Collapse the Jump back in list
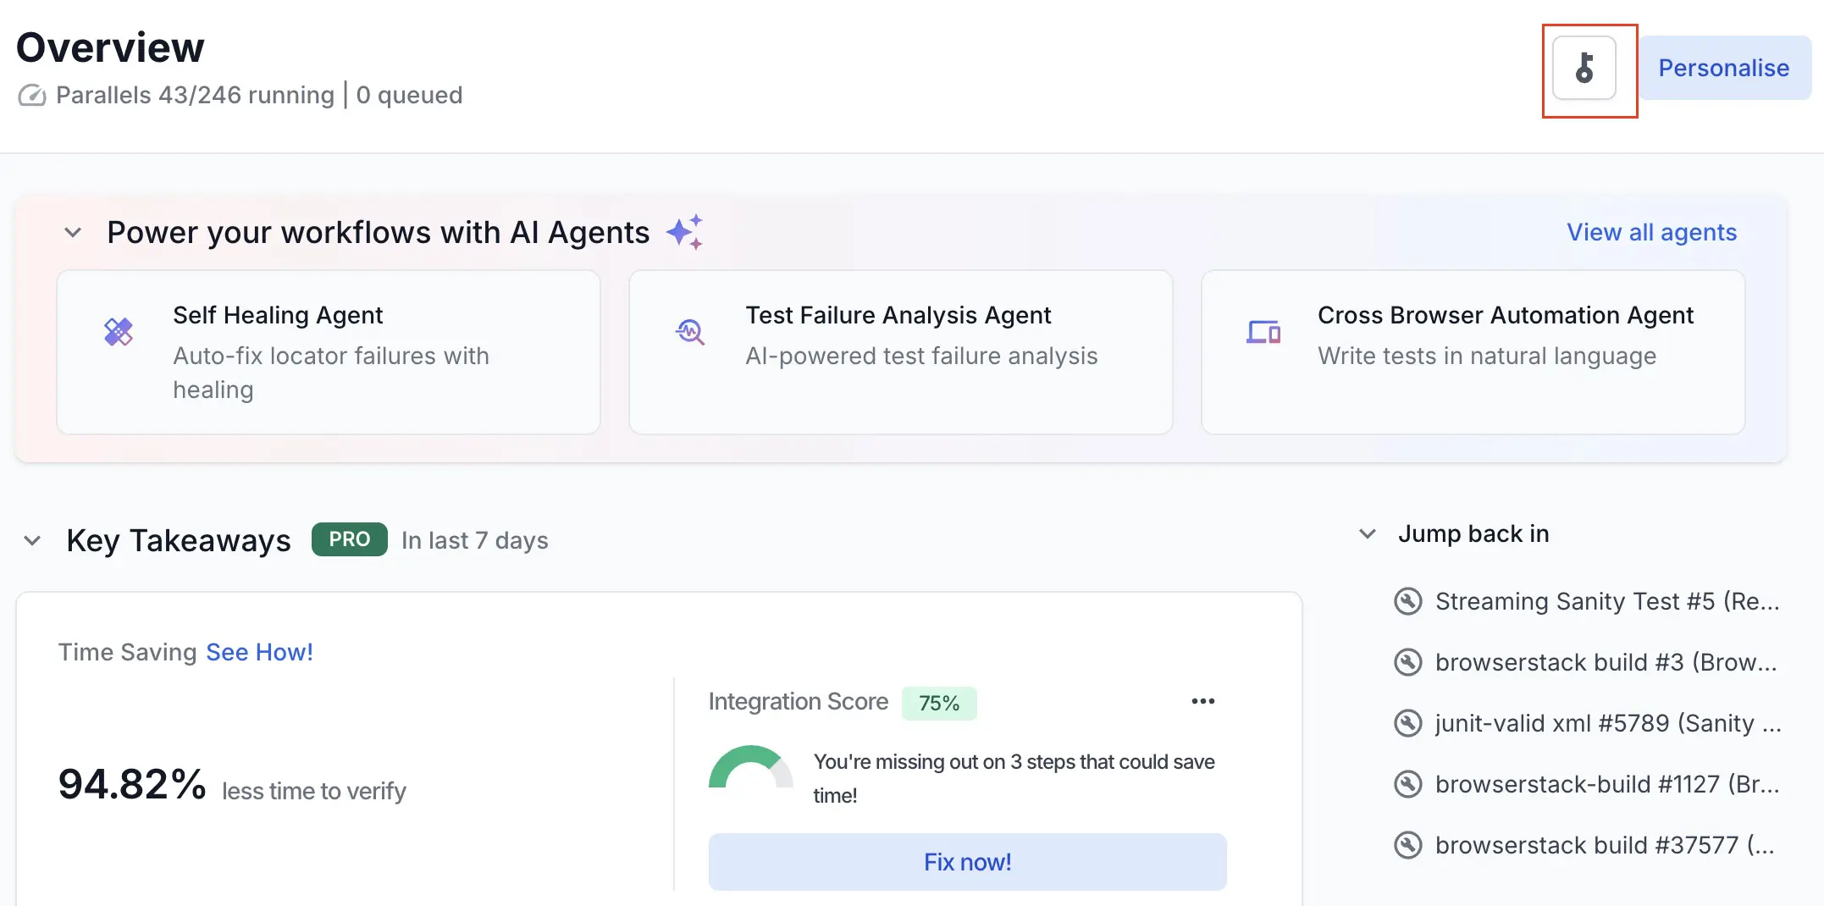This screenshot has width=1824, height=906. pyautogui.click(x=1368, y=533)
